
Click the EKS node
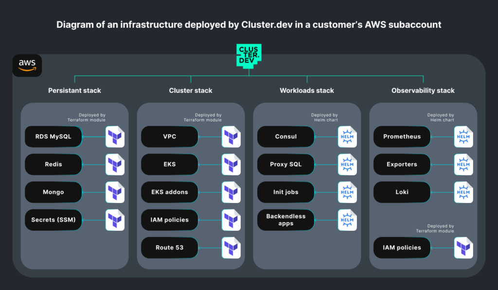(169, 165)
